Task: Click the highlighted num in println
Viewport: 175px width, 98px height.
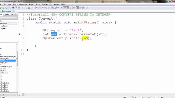Action: coord(85,38)
